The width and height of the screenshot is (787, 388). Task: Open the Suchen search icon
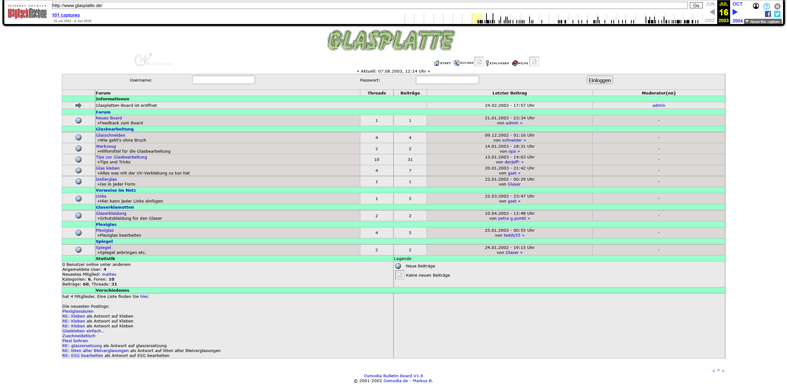coord(463,63)
